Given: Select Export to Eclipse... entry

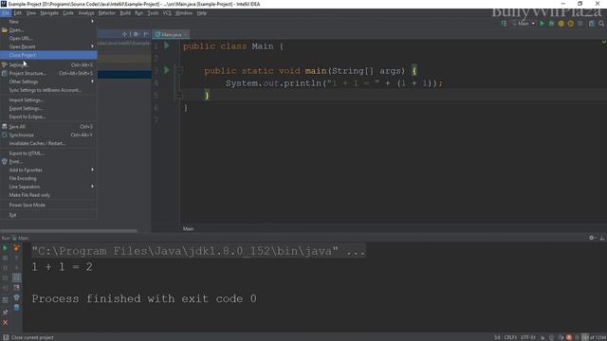Looking at the screenshot, I should click(x=48, y=117).
